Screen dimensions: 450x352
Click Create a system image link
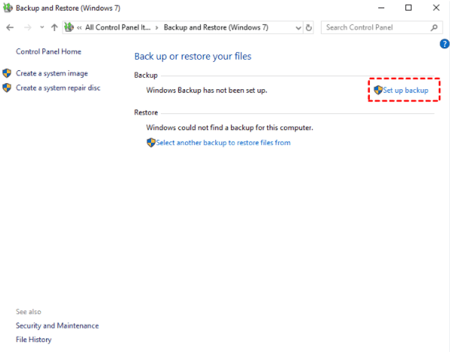tap(51, 73)
